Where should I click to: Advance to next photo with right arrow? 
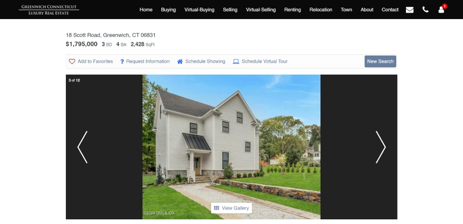click(x=381, y=147)
